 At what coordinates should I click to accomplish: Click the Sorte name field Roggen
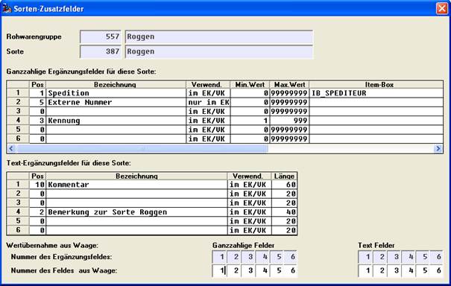(x=219, y=51)
